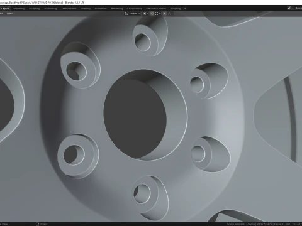Open the Shading workspace tab
Screen dimensions: 302x226
click(x=86, y=9)
